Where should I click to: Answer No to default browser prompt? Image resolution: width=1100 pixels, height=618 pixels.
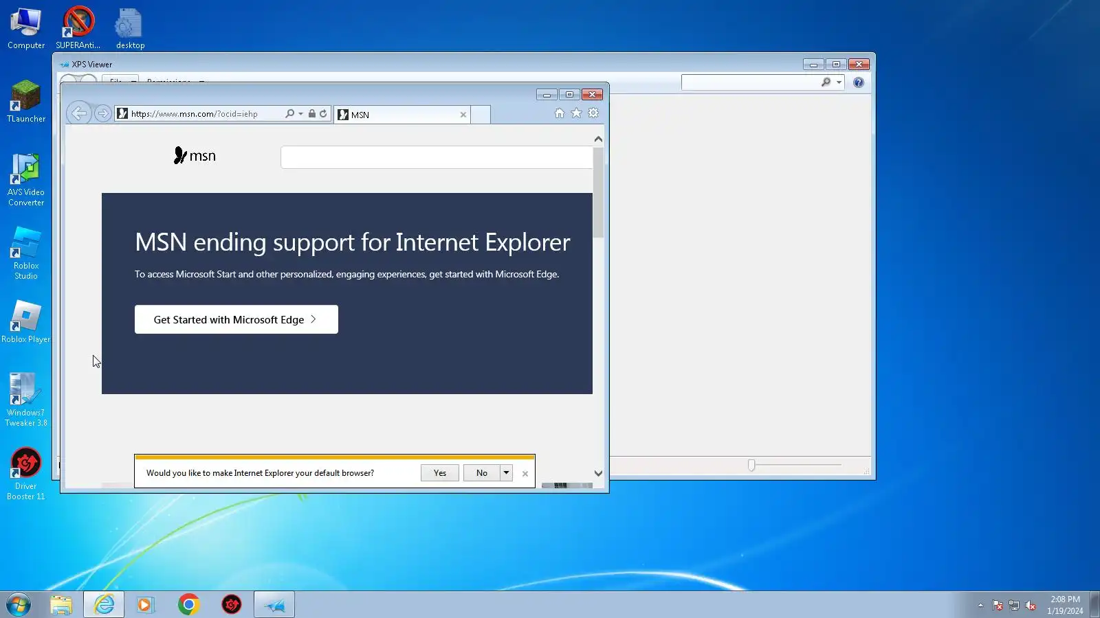coord(482,473)
